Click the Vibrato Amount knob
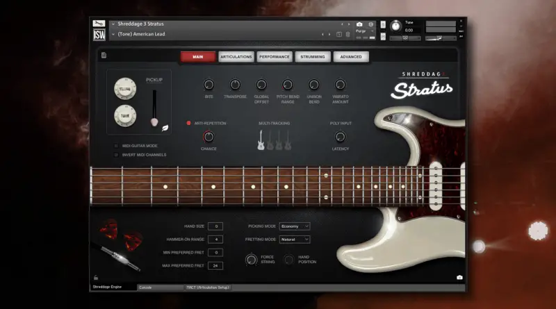The image size is (556, 309). [x=340, y=85]
